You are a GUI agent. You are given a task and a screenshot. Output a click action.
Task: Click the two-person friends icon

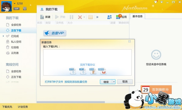109,17
